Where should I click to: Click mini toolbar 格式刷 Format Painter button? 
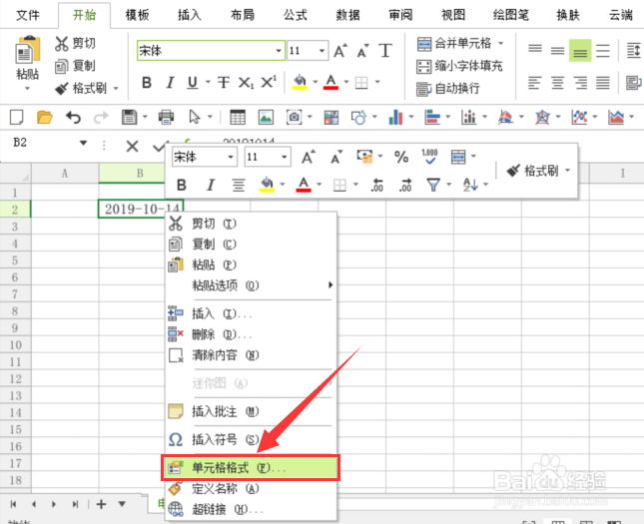(x=533, y=171)
